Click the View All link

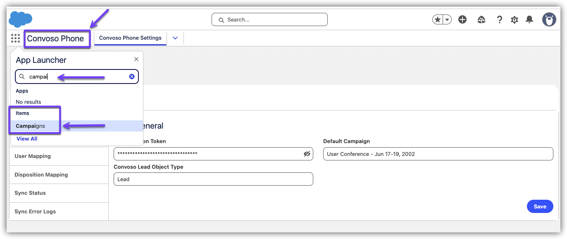click(27, 139)
